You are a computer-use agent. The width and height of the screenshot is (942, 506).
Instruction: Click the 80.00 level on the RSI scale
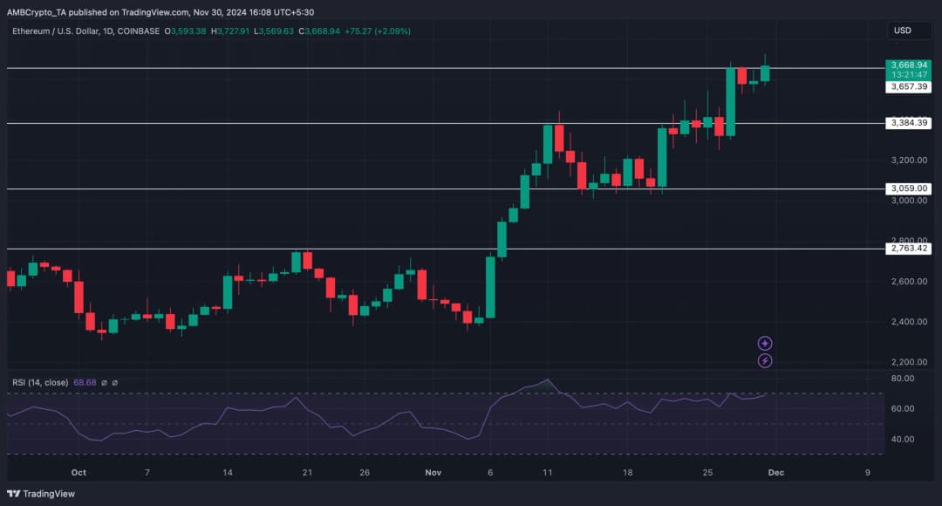[x=902, y=379]
